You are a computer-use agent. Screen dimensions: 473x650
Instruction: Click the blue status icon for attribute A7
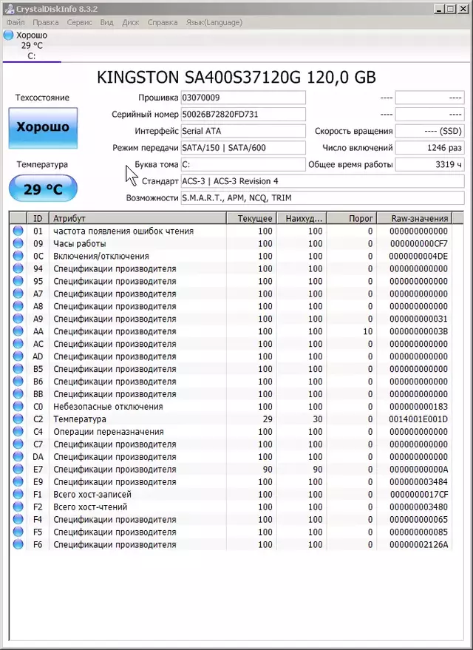click(18, 294)
